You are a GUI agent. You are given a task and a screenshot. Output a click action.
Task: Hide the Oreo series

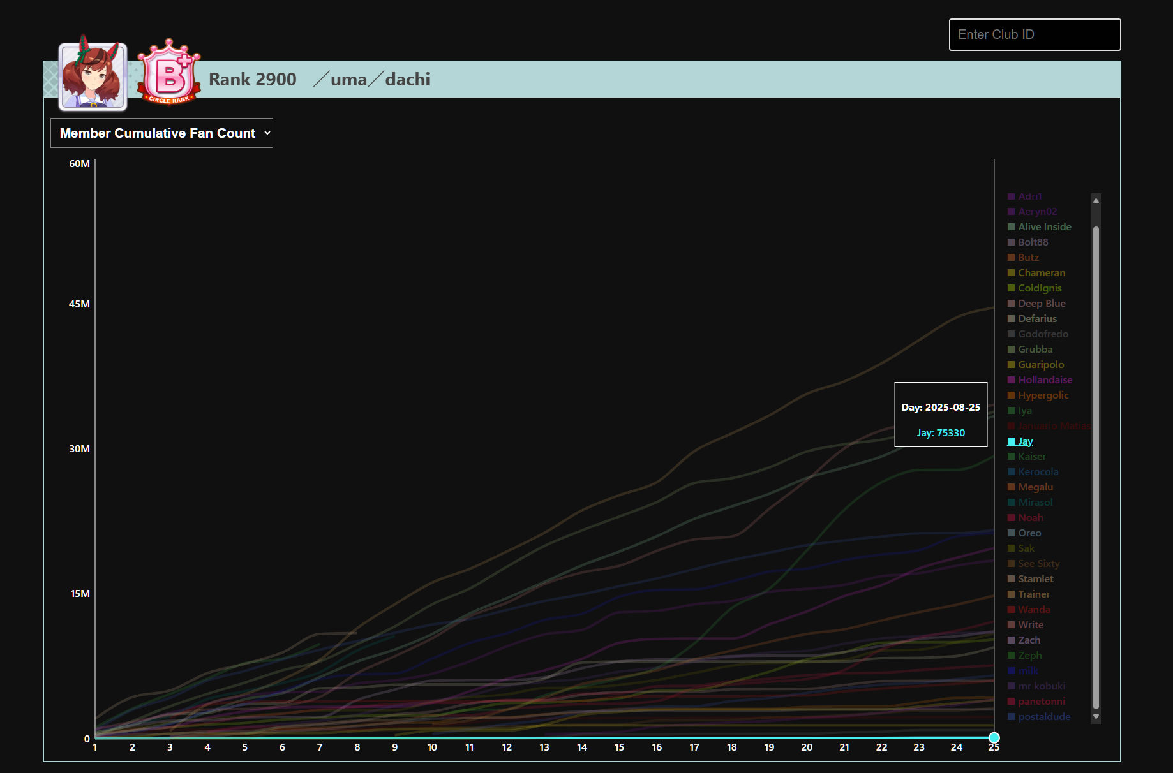[1024, 533]
